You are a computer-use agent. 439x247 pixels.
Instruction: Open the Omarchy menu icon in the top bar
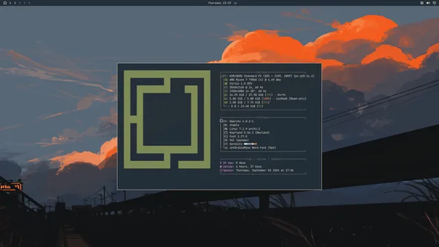5,3
